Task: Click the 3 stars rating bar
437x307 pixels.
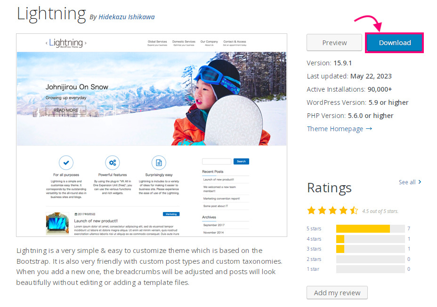Action: point(371,249)
